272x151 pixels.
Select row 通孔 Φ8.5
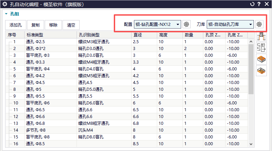click(127, 144)
